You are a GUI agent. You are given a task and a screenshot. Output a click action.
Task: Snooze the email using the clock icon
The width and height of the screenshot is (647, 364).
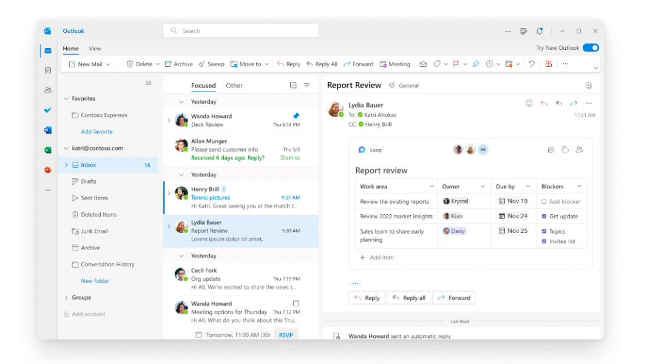489,64
